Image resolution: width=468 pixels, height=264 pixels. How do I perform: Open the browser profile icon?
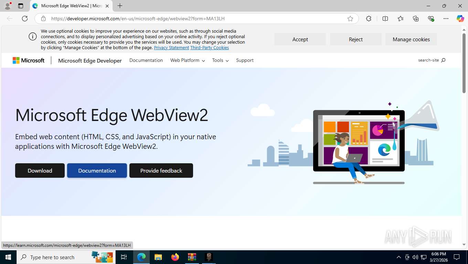tap(8, 6)
